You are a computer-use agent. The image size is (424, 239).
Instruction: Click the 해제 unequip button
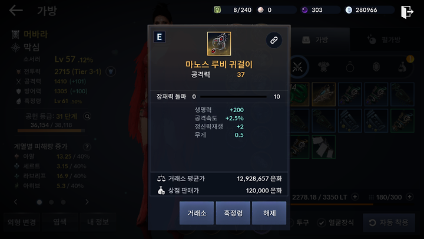click(x=269, y=213)
